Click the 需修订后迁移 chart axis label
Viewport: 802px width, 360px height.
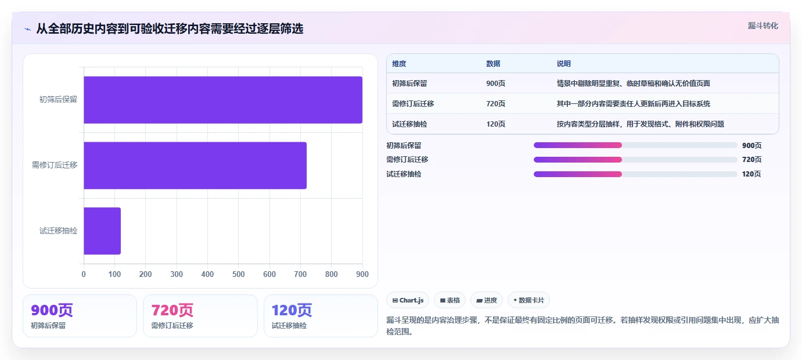pyautogui.click(x=55, y=165)
